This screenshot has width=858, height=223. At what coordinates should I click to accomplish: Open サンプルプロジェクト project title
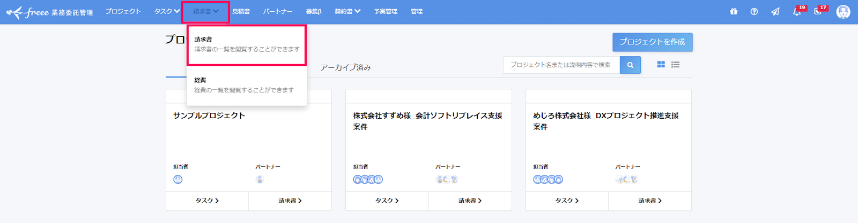tap(209, 116)
